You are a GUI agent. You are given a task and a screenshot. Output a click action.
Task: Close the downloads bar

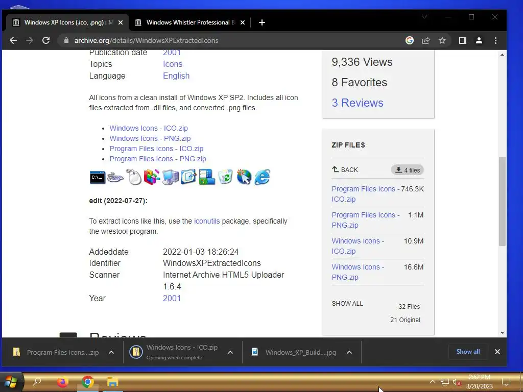point(497,352)
